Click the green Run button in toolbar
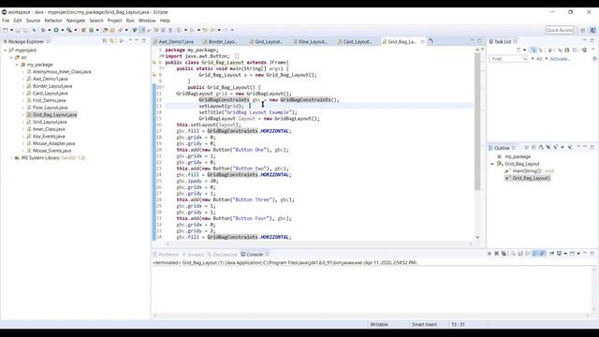The height and width of the screenshot is (337, 599). tap(56, 30)
